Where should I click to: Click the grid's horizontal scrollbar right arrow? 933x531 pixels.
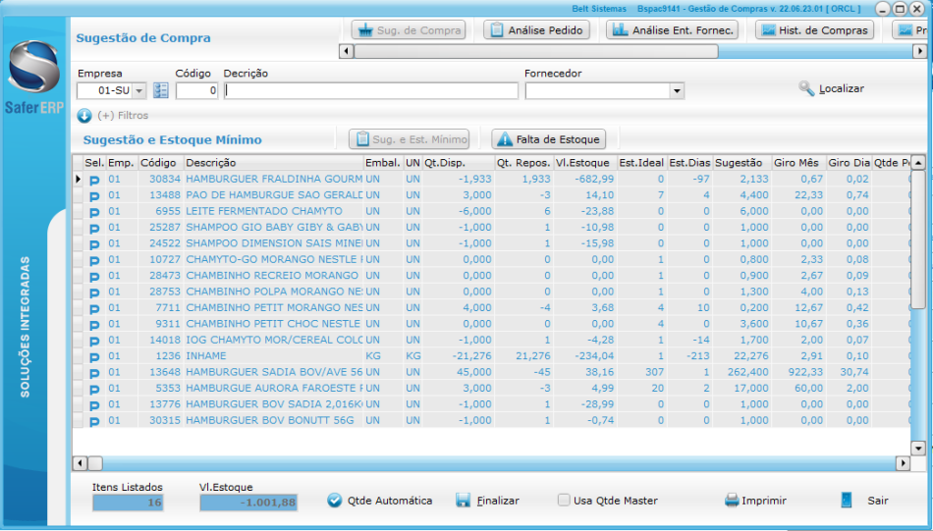903,463
